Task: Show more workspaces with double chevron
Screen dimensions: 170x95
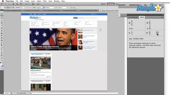Action: pos(145,5)
